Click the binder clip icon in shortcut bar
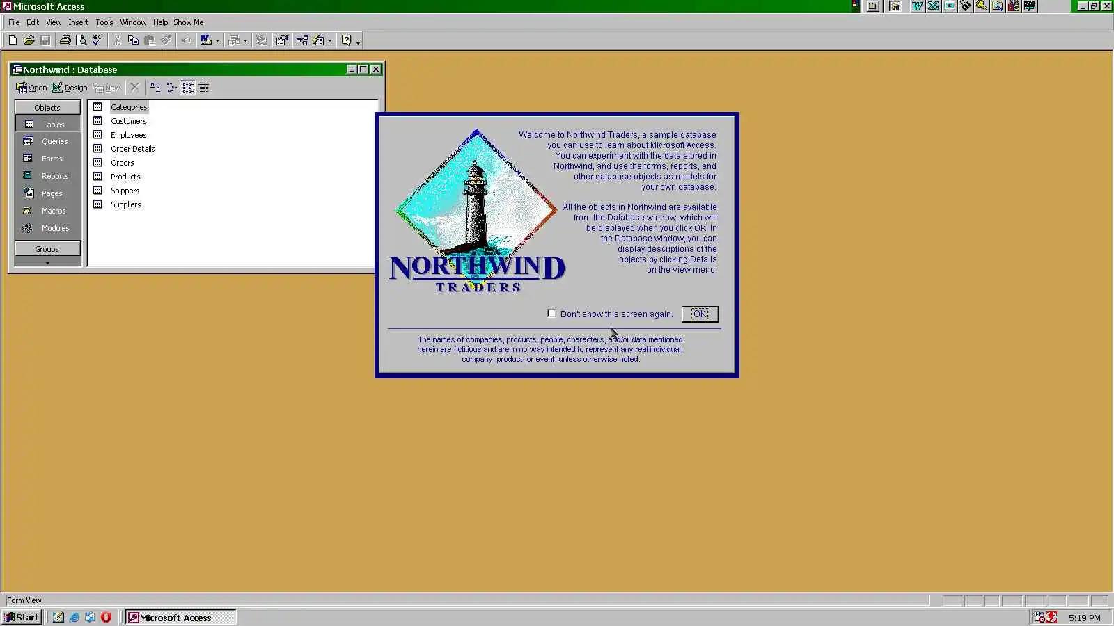Viewport: 1114px width, 626px height. [966, 6]
